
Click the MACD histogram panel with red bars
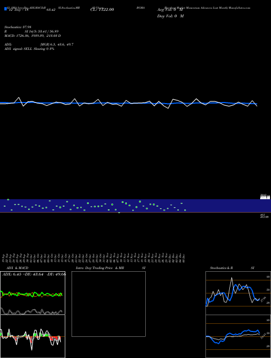coord(33,336)
